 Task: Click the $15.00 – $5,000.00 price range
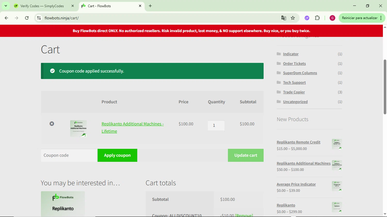pos(292,149)
